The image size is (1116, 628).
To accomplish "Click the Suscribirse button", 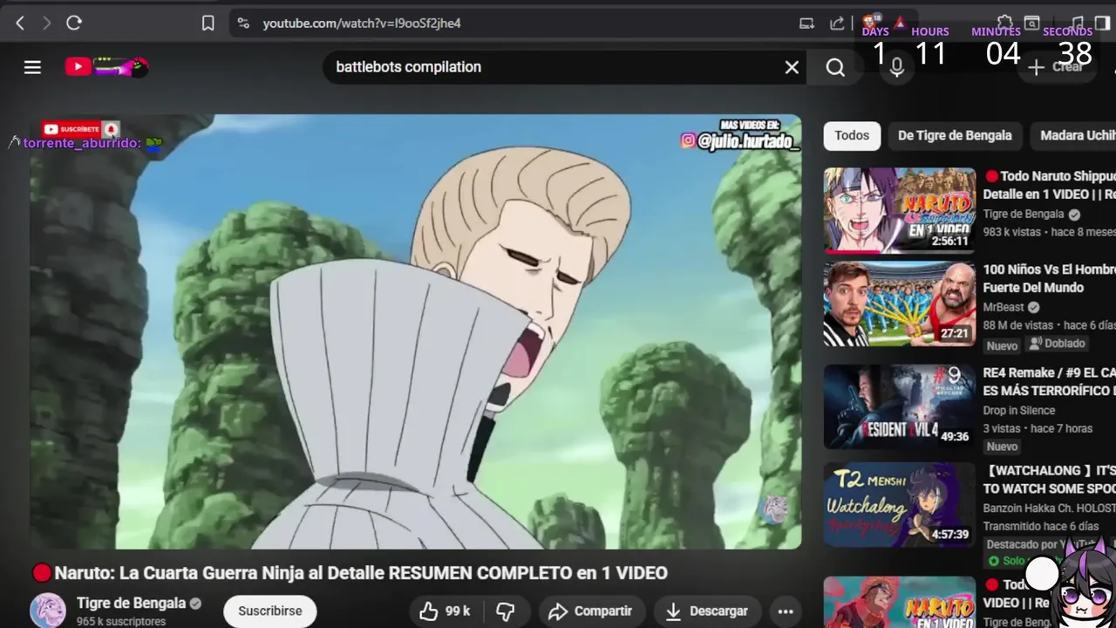I will coord(270,611).
